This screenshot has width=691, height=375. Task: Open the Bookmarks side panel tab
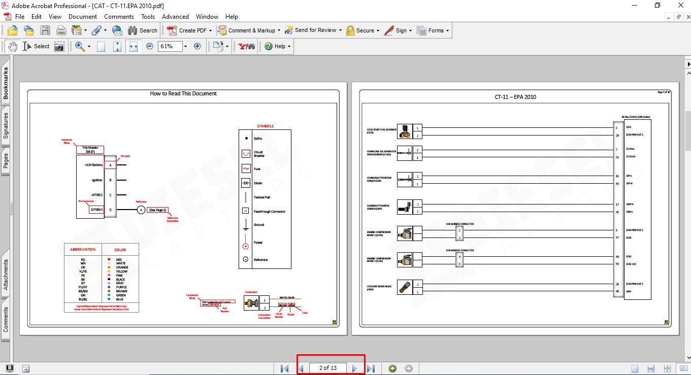click(6, 83)
